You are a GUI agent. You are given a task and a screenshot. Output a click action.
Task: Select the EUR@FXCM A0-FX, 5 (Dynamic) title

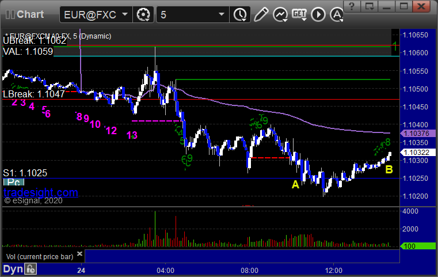click(58, 36)
